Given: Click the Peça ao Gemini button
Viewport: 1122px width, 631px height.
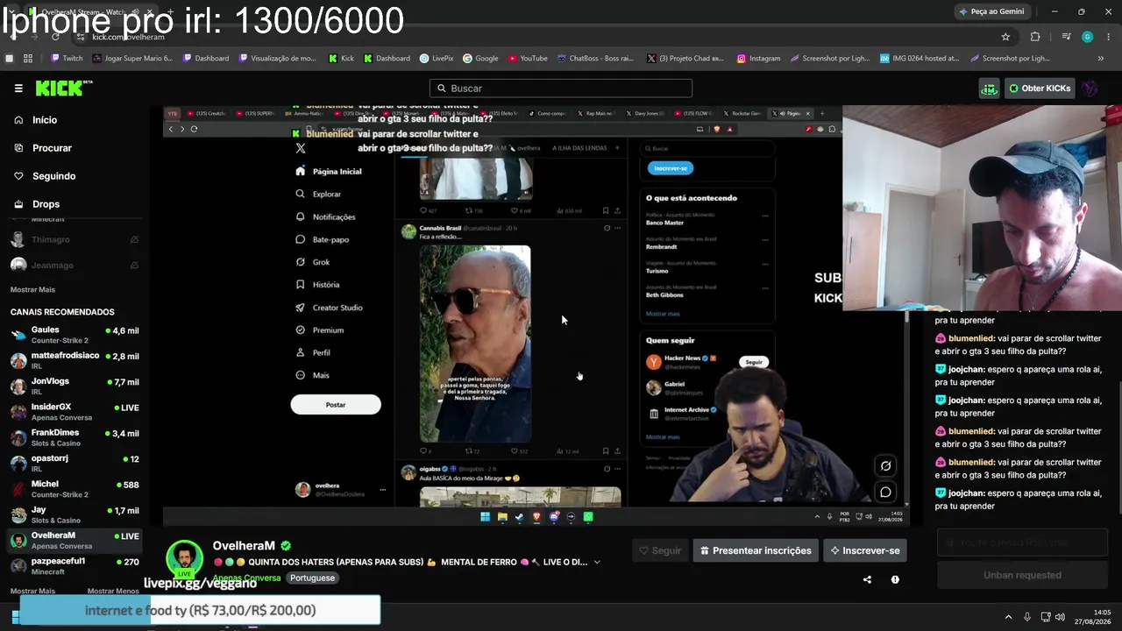Looking at the screenshot, I should click(992, 11).
